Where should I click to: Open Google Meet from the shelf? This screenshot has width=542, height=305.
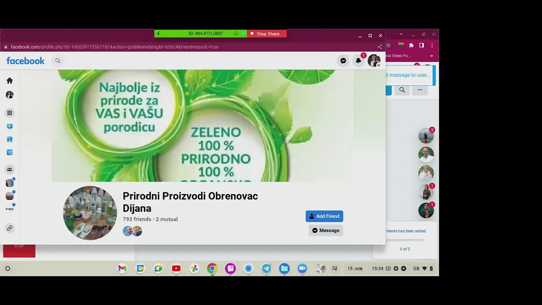click(158, 269)
